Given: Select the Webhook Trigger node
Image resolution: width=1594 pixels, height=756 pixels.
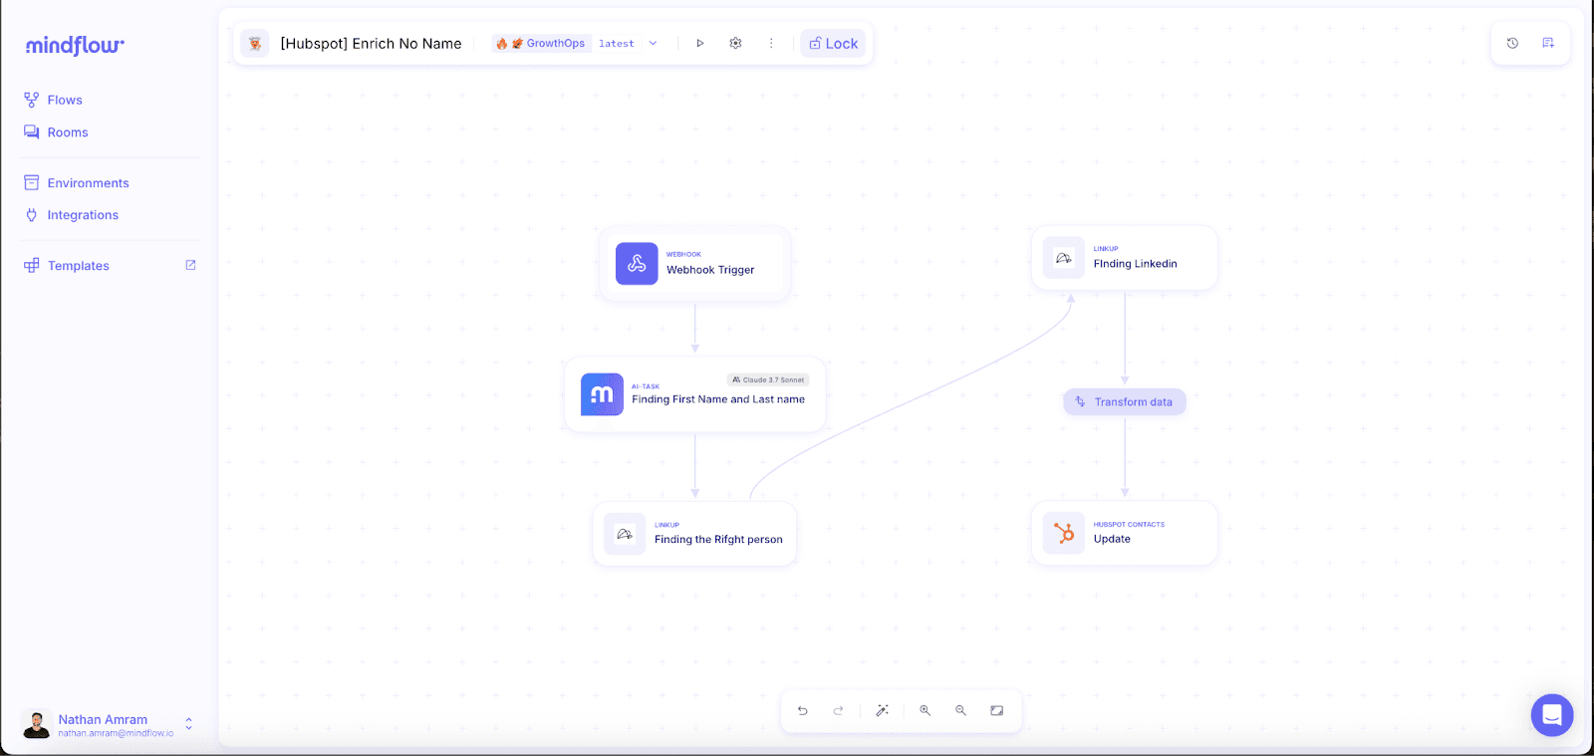Looking at the screenshot, I should pyautogui.click(x=695, y=264).
